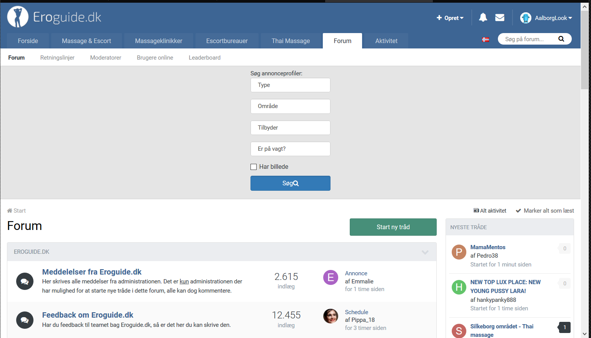The height and width of the screenshot is (338, 591).
Task: Click the reply count on MamaMentos thread
Action: [x=565, y=248]
